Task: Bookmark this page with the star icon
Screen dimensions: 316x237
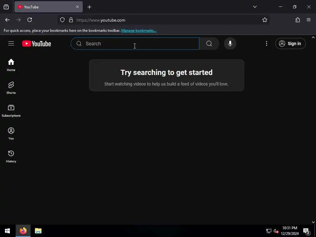Action: tap(264, 20)
